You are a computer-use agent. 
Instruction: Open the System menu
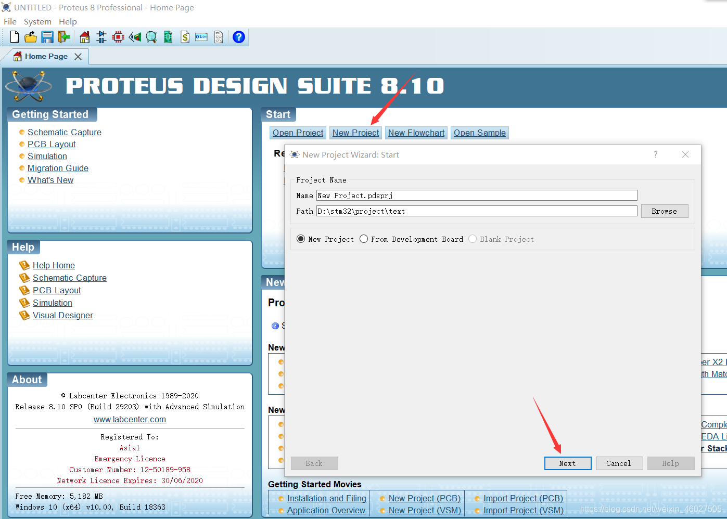click(37, 22)
